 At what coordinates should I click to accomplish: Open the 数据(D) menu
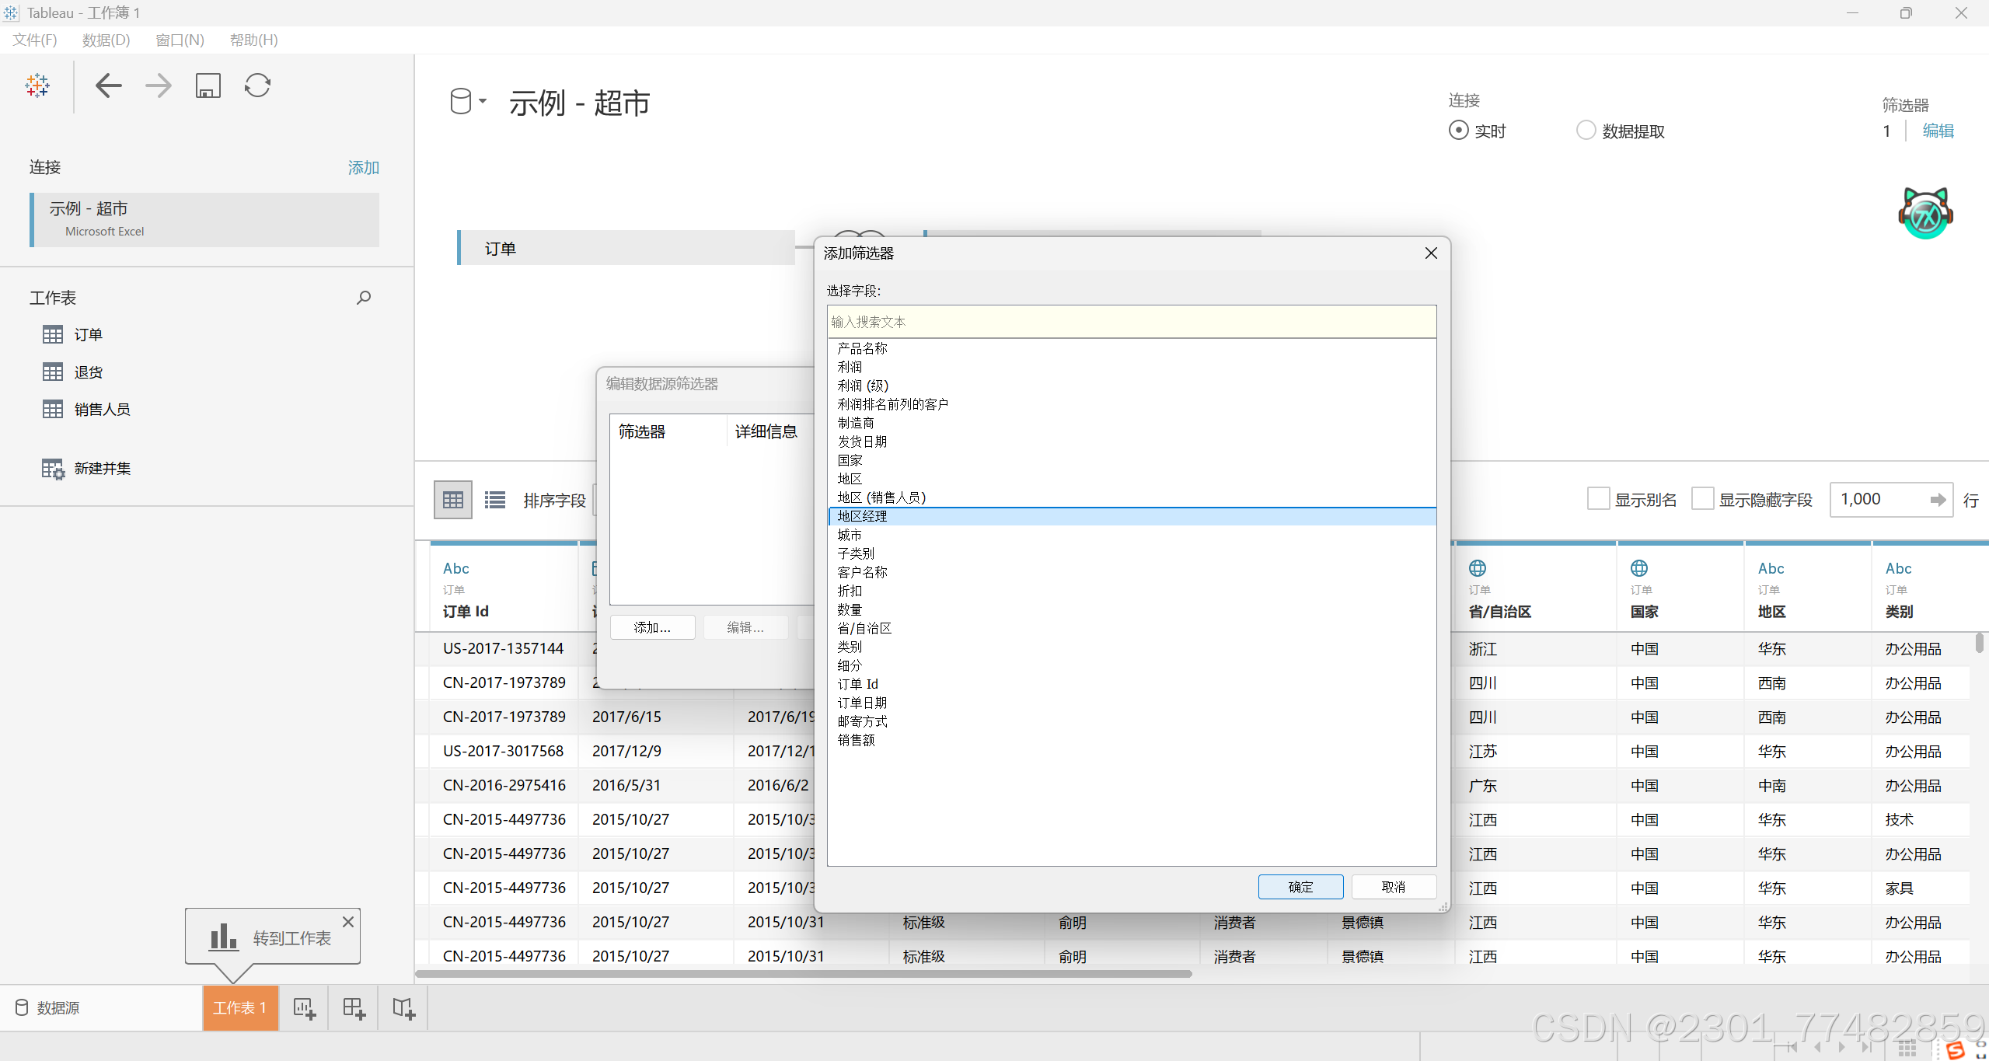106,40
